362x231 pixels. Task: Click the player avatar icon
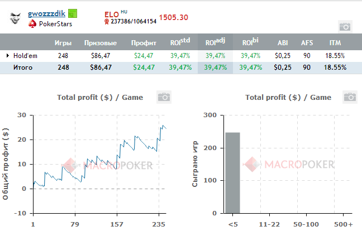click(16, 18)
